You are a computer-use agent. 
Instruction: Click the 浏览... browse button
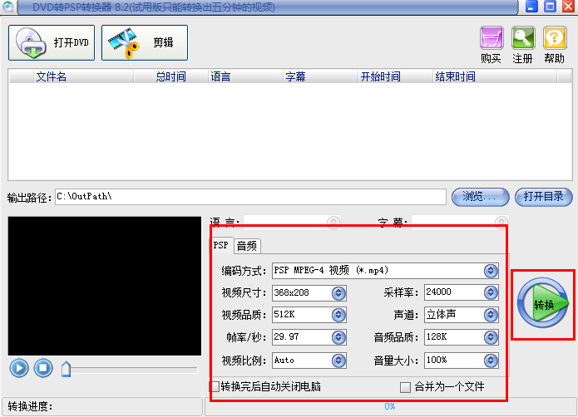tap(481, 197)
